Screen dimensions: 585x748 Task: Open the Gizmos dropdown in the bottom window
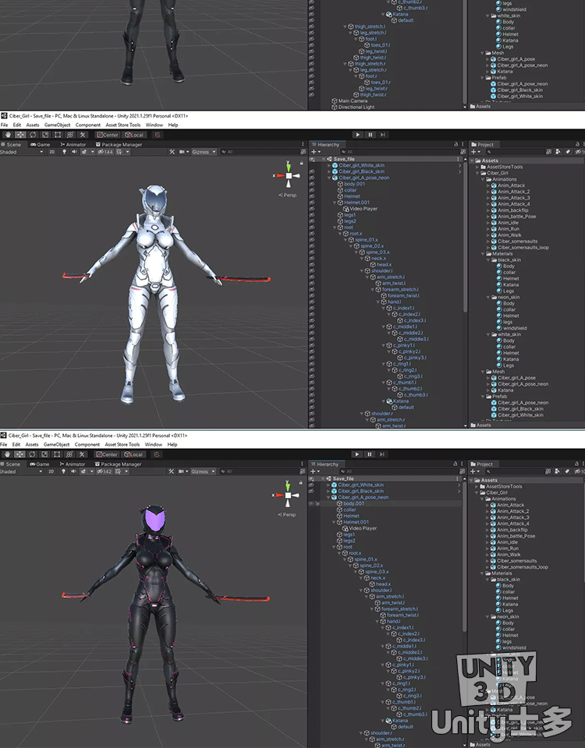[203, 471]
